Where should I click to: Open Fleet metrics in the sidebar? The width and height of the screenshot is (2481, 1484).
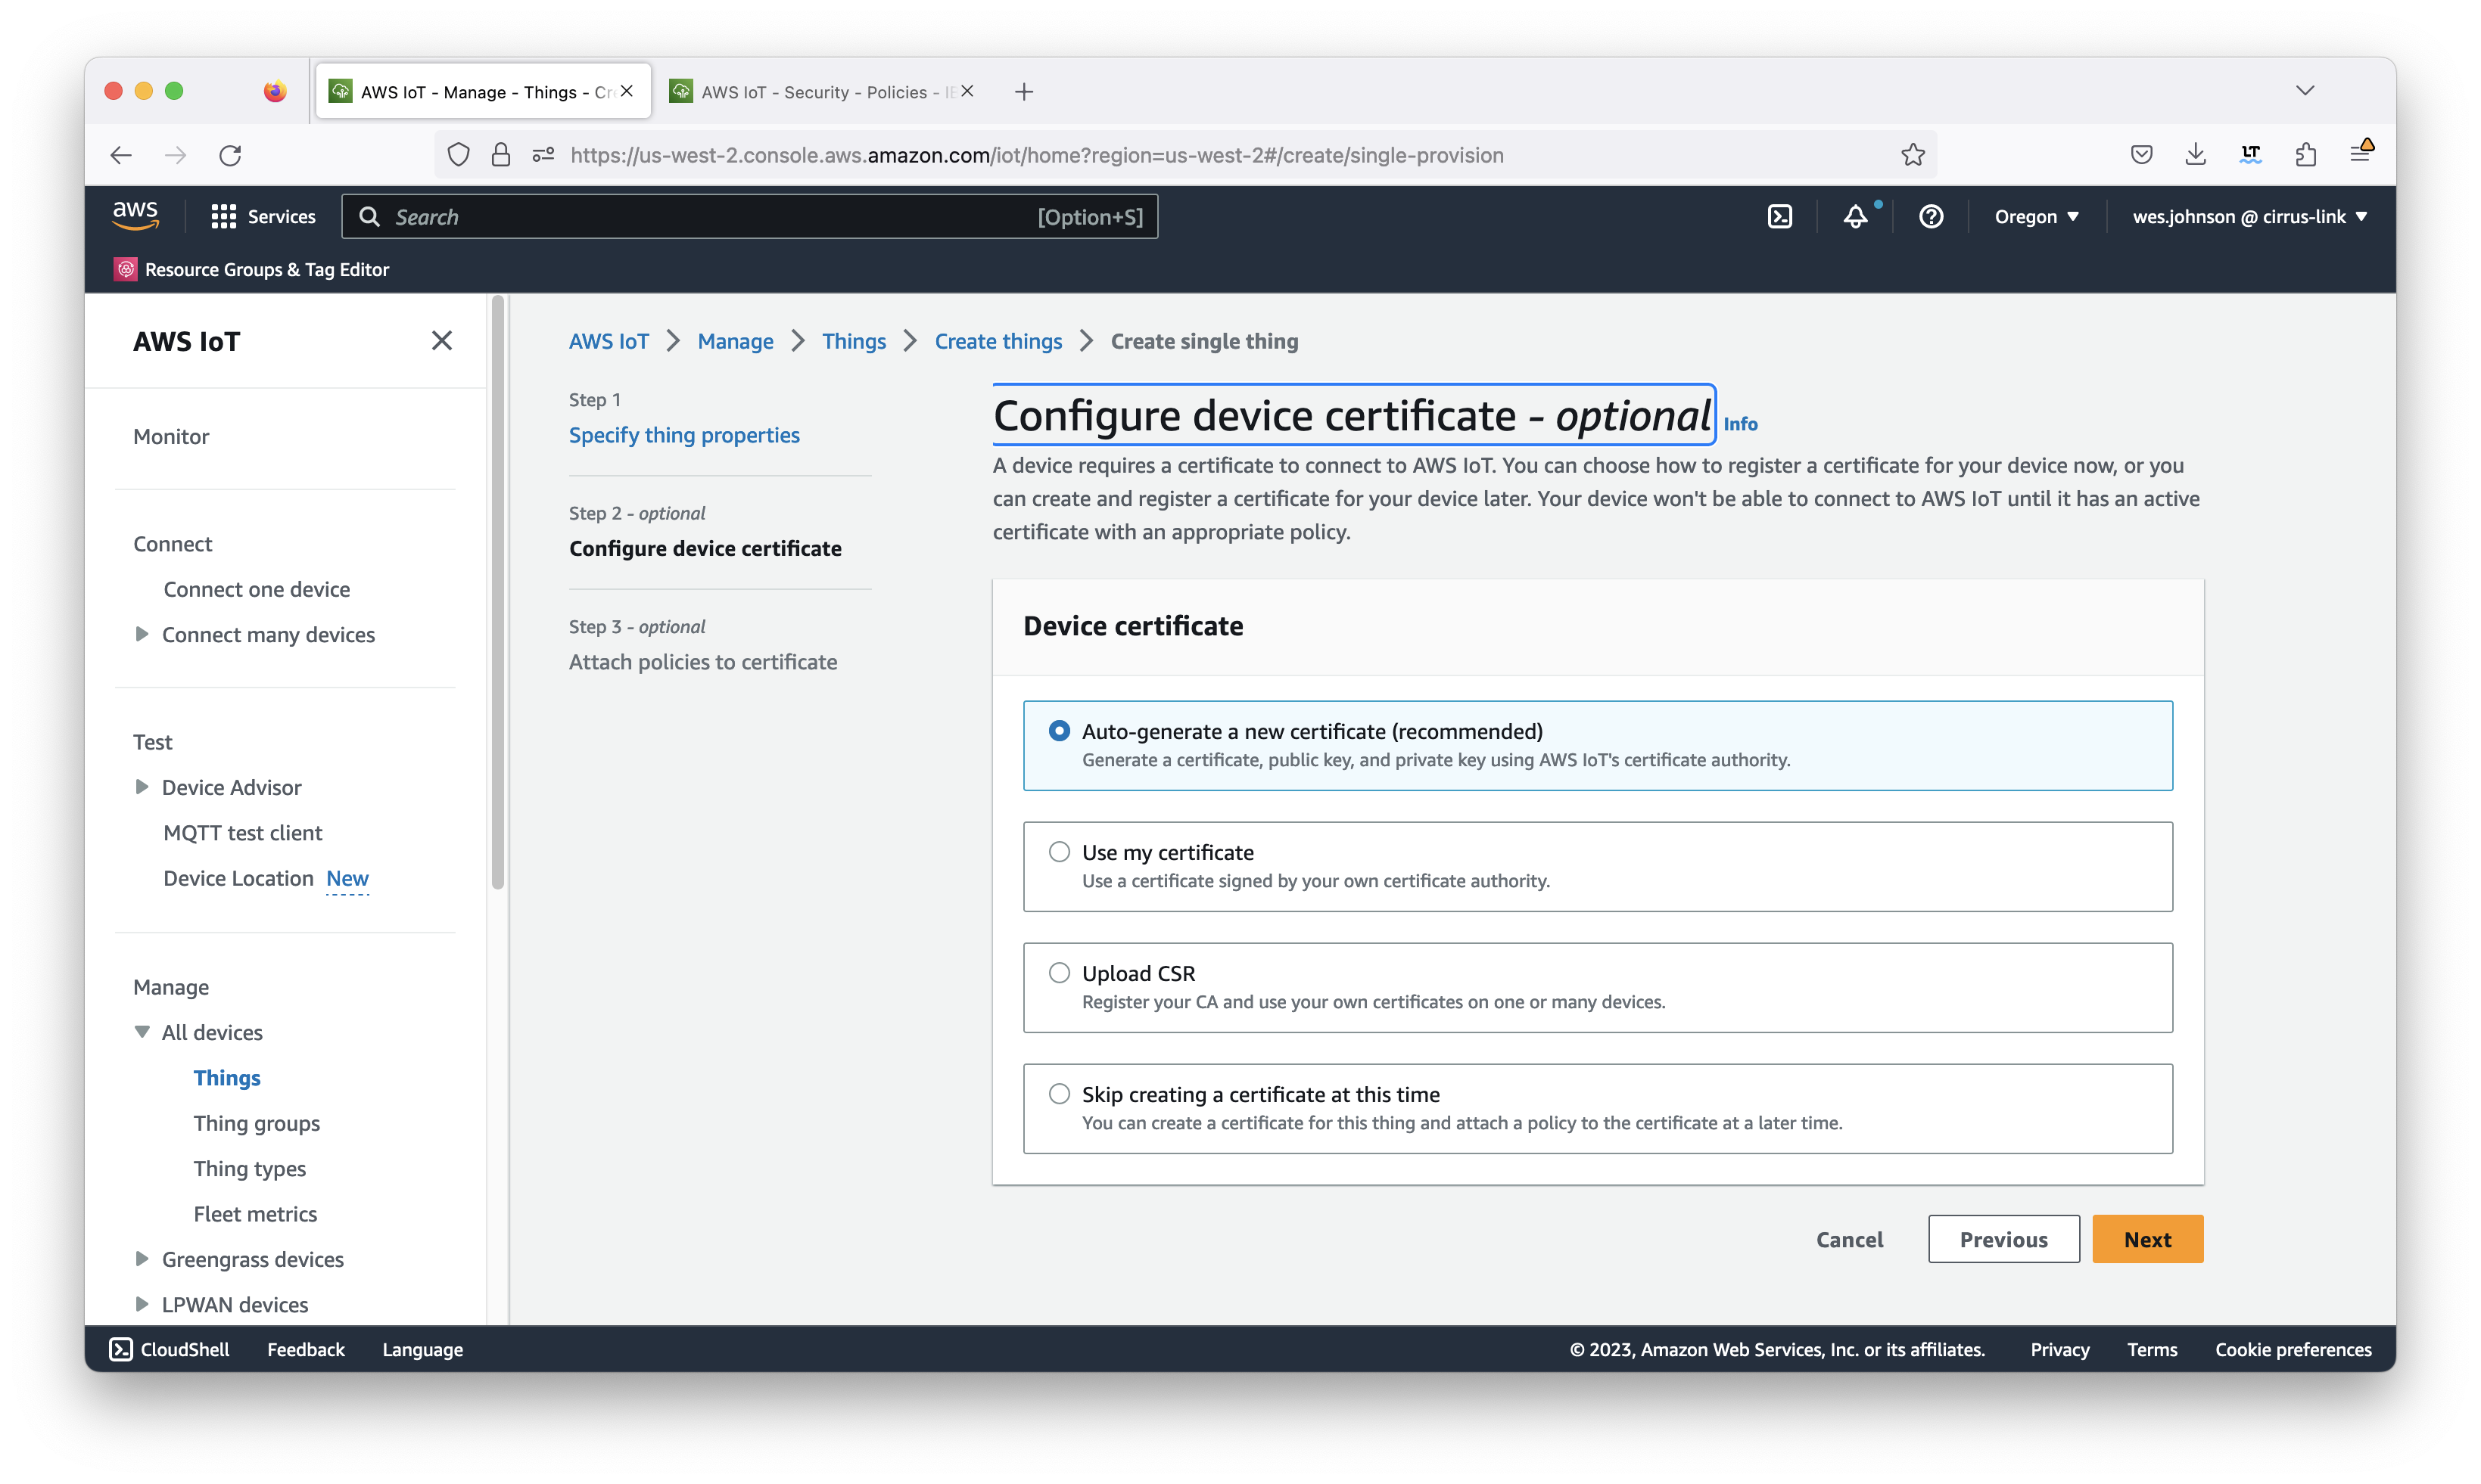[255, 1214]
